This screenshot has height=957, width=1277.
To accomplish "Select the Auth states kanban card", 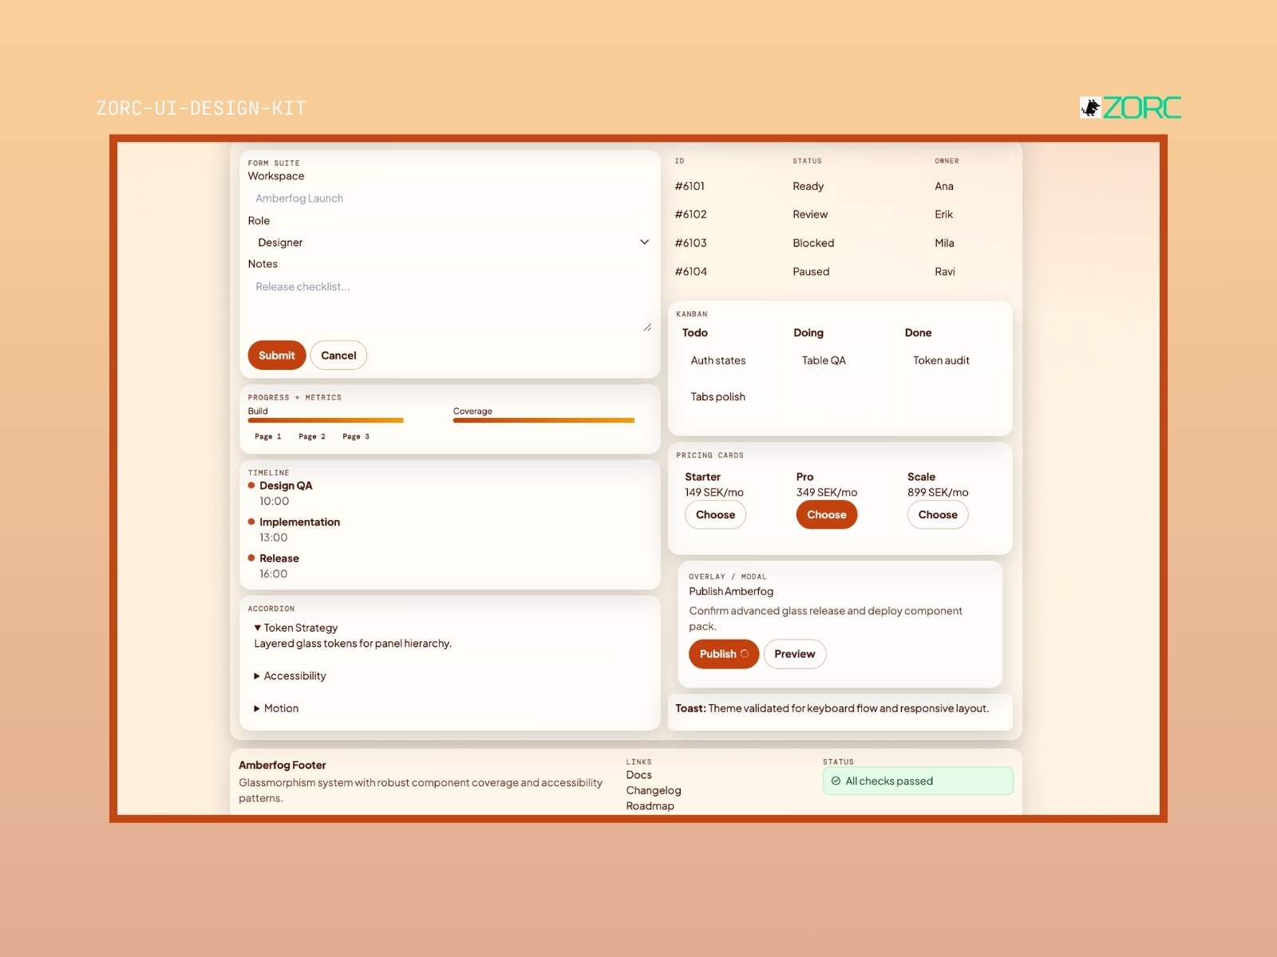I will pyautogui.click(x=729, y=360).
